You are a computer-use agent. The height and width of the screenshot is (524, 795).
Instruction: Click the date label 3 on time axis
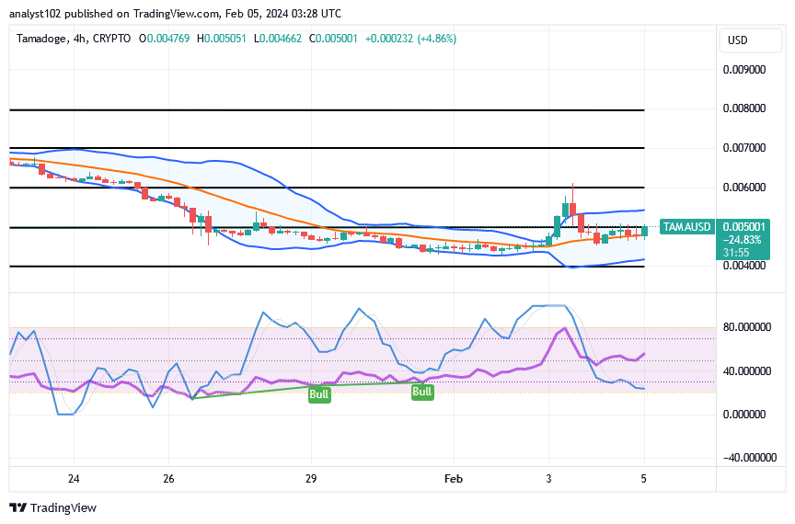coord(548,479)
